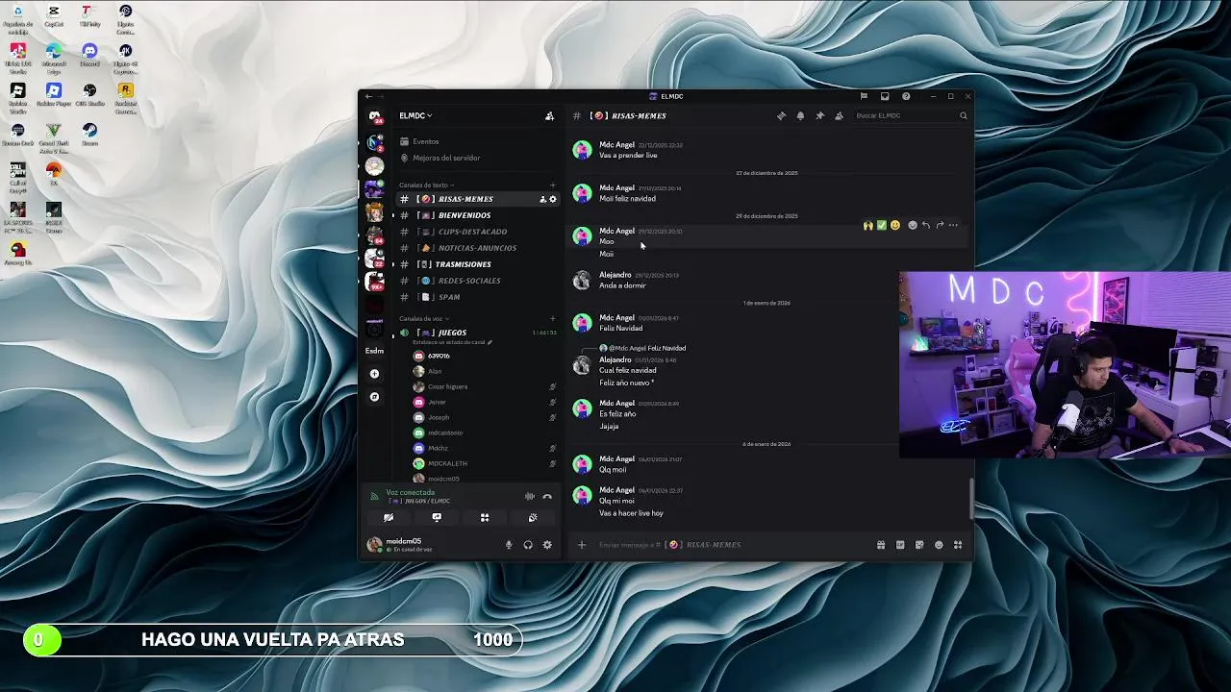Screen dimensions: 1231x692
Task: Forward the hovered message
Action: pos(940,225)
